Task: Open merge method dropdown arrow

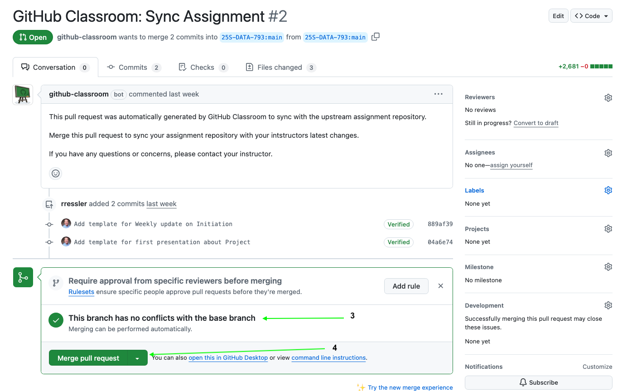Action: point(137,358)
